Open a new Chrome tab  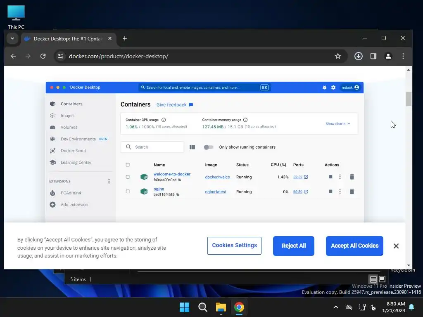click(125, 38)
